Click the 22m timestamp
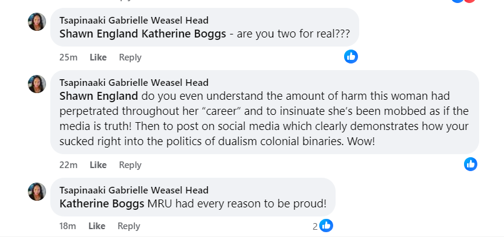 click(x=68, y=165)
